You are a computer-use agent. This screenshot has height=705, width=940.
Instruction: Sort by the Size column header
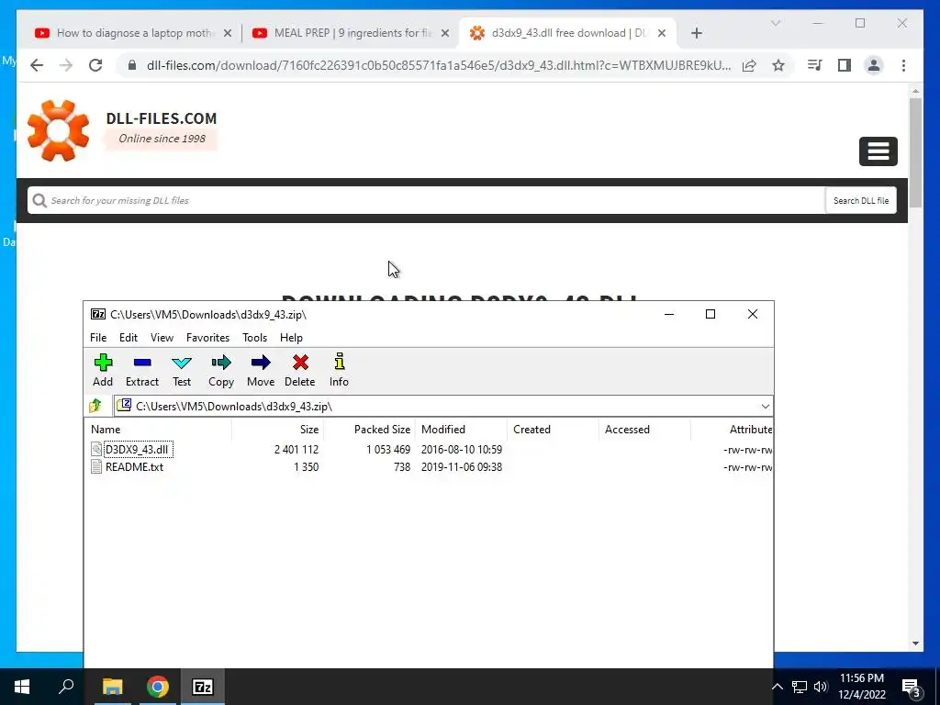pyautogui.click(x=277, y=430)
